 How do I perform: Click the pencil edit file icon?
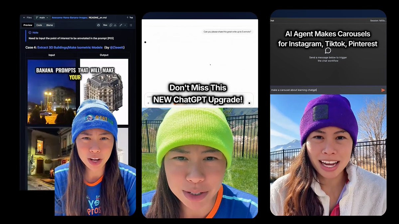tap(121, 25)
